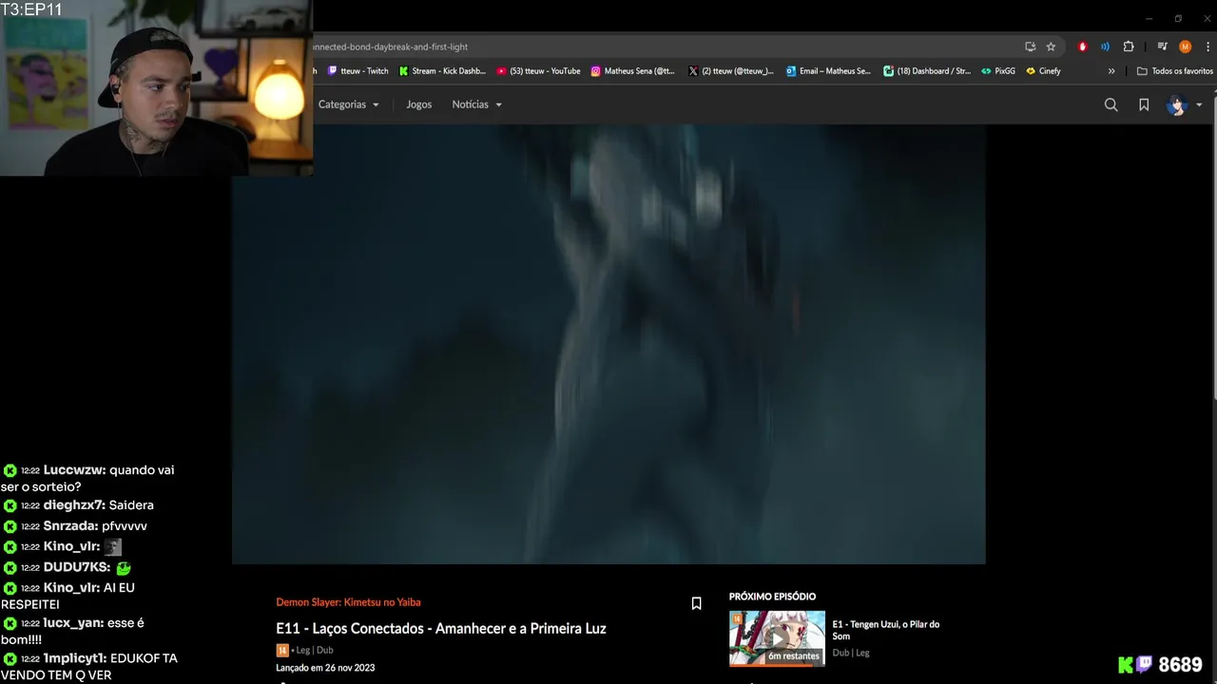Open the Extensions puzzle icon

pos(1129,47)
